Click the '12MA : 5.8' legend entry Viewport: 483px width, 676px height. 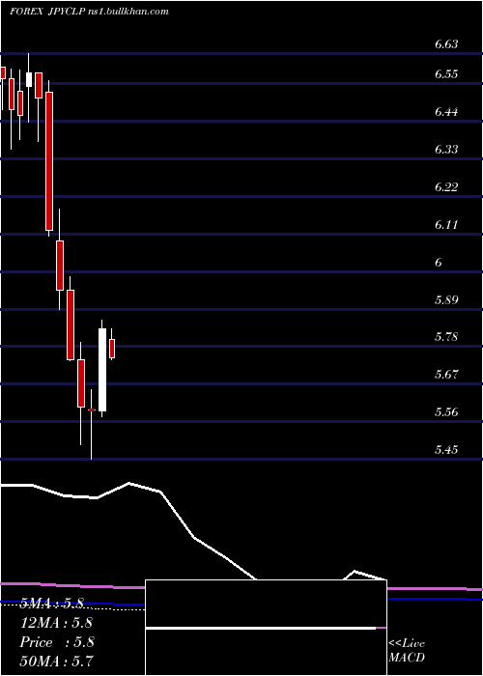56,623
